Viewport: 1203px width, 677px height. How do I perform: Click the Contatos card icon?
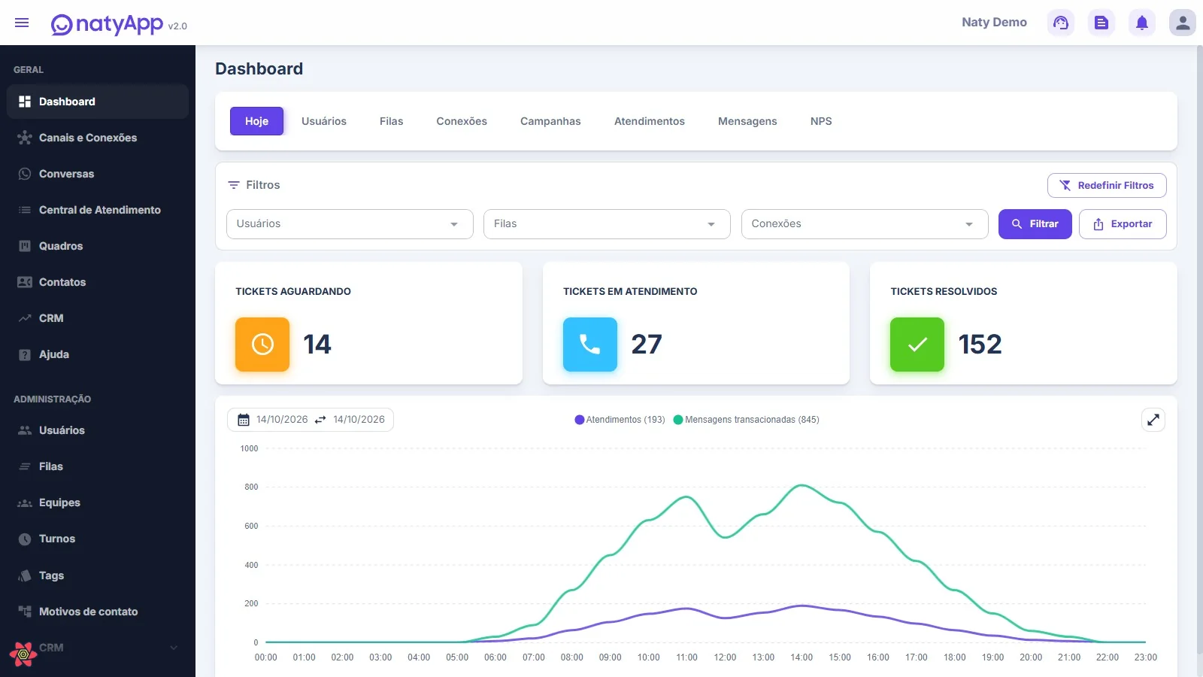pos(25,282)
